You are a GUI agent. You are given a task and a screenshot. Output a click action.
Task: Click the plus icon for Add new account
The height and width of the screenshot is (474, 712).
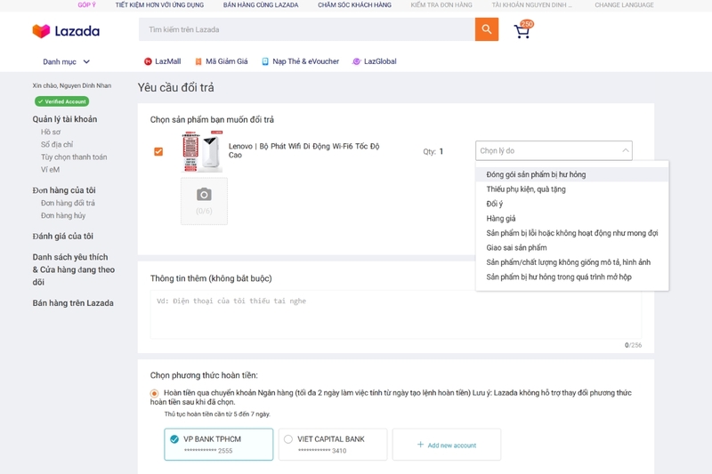(420, 445)
